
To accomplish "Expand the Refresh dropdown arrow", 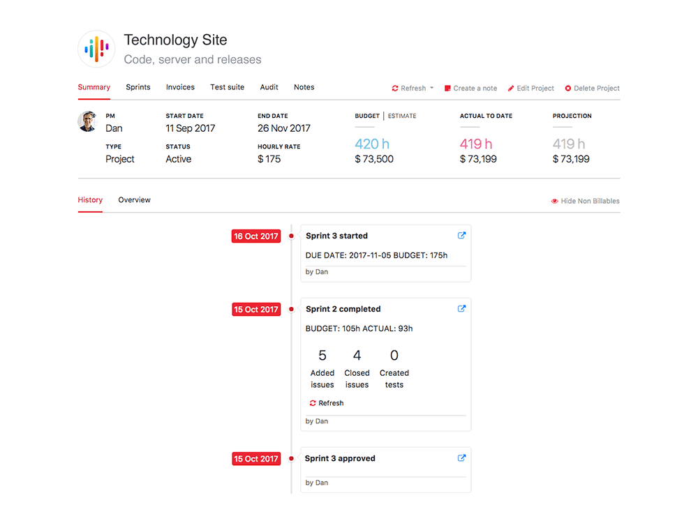I will (x=432, y=88).
